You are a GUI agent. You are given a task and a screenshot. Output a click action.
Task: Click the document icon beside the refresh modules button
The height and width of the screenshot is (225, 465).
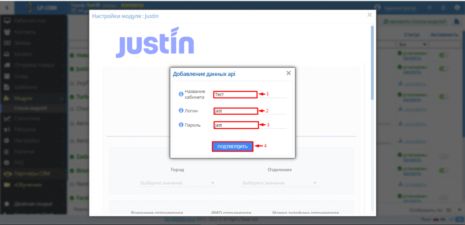[x=457, y=22]
